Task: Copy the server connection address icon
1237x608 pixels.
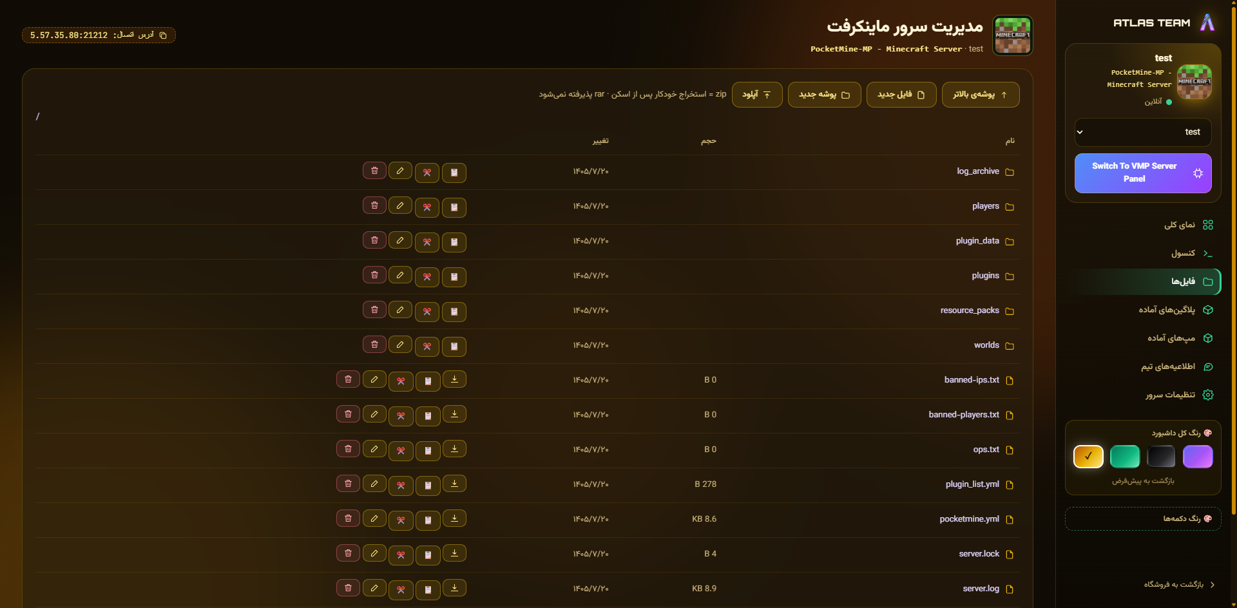Action: [x=163, y=35]
